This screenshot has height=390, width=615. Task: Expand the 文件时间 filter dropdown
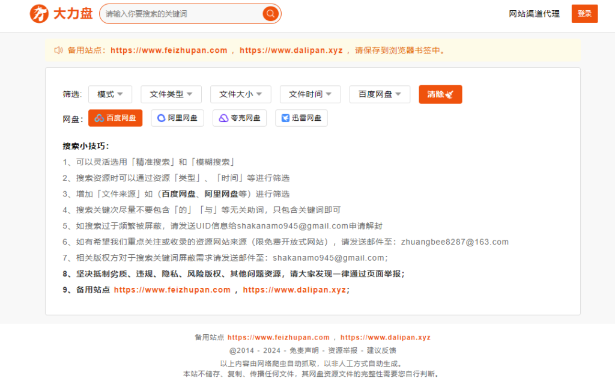coord(310,94)
